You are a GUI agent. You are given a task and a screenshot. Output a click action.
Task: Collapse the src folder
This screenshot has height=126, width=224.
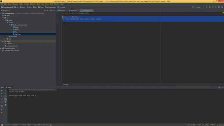(x=3, y=18)
